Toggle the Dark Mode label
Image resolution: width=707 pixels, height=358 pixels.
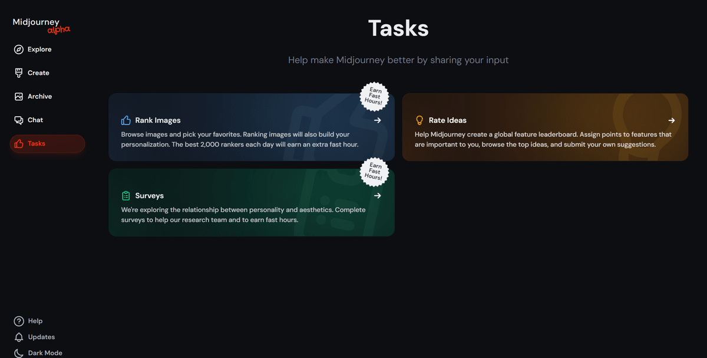point(45,353)
